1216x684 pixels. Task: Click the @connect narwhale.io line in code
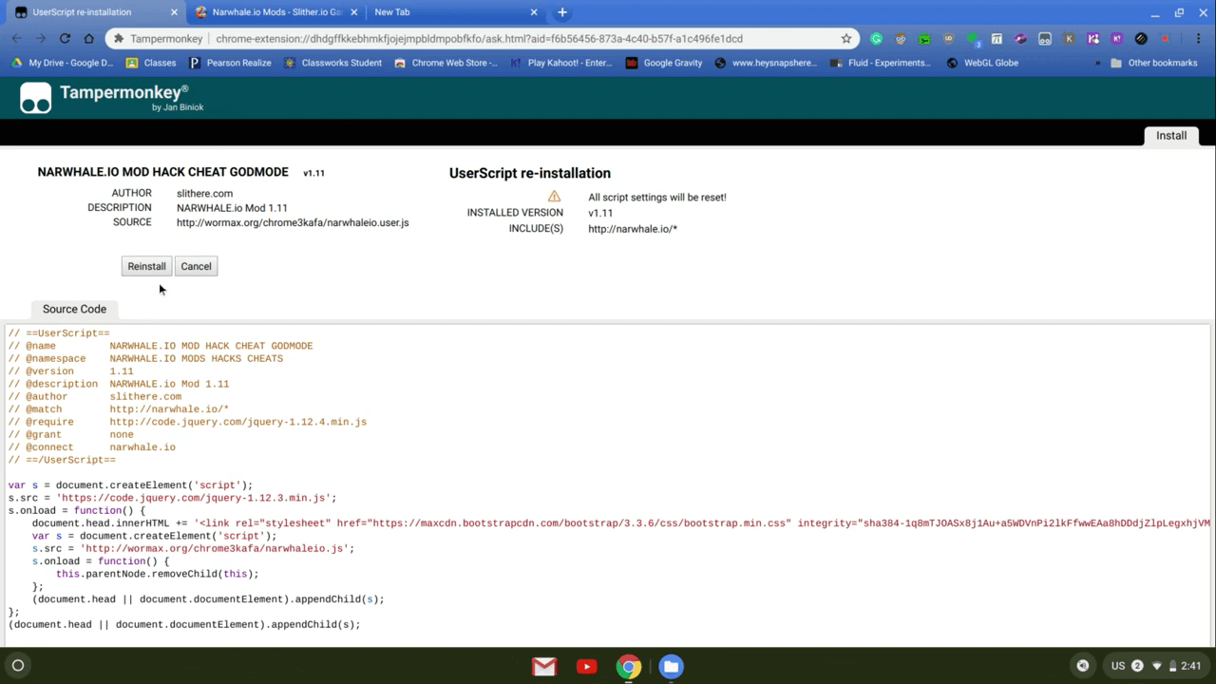pos(91,447)
